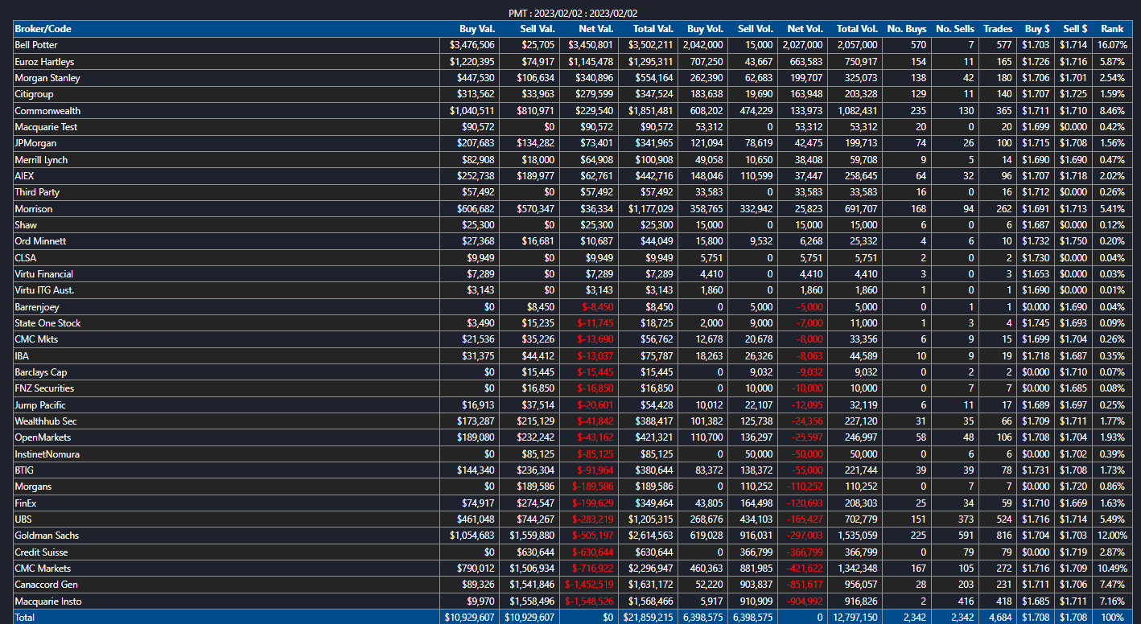The height and width of the screenshot is (624, 1141).
Task: Sort by the Broker/Code column header
Action: (x=43, y=29)
